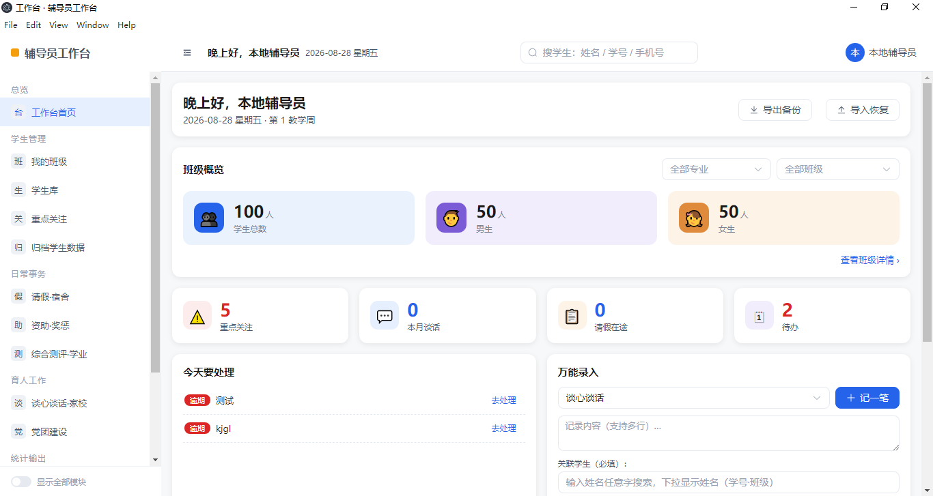Image resolution: width=933 pixels, height=496 pixels.
Task: Click the 生 icon beside 学生库
Action: (18, 190)
